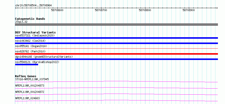Click the thin red line under nsv955141
Screen dimensions: 225x104
(x=116, y=49)
